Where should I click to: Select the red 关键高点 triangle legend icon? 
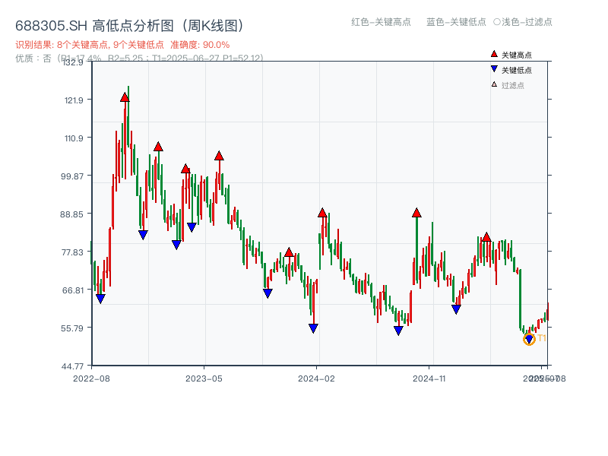point(494,54)
